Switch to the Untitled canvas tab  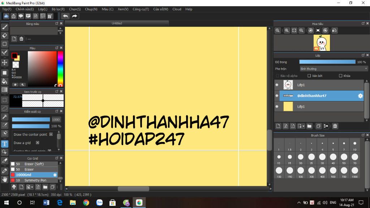(x=117, y=23)
